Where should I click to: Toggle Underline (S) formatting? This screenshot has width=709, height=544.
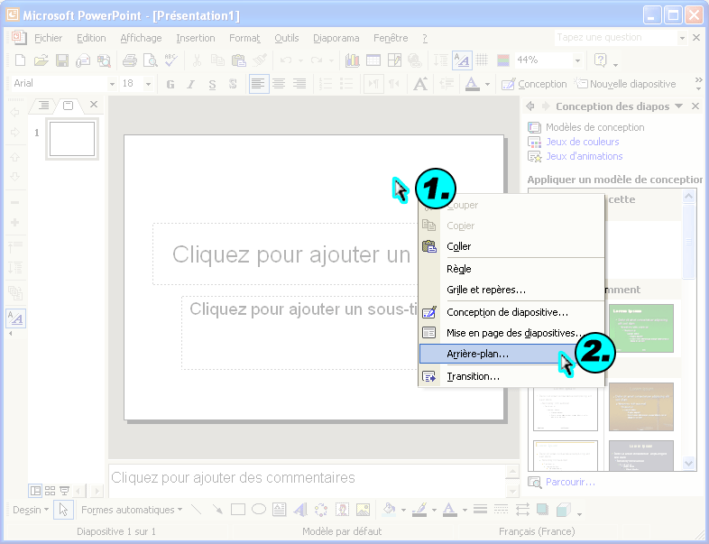(x=212, y=84)
